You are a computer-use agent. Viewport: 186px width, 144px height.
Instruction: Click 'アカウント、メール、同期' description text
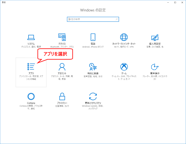pyautogui.click(x=62, y=78)
